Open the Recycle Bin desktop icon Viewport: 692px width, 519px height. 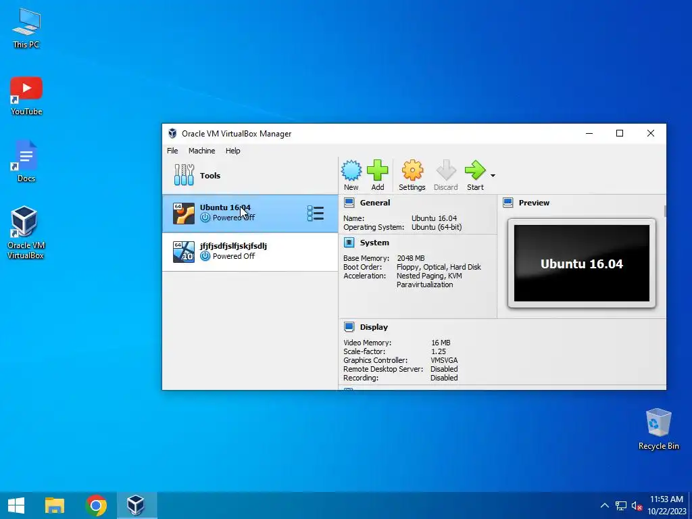[658, 429]
